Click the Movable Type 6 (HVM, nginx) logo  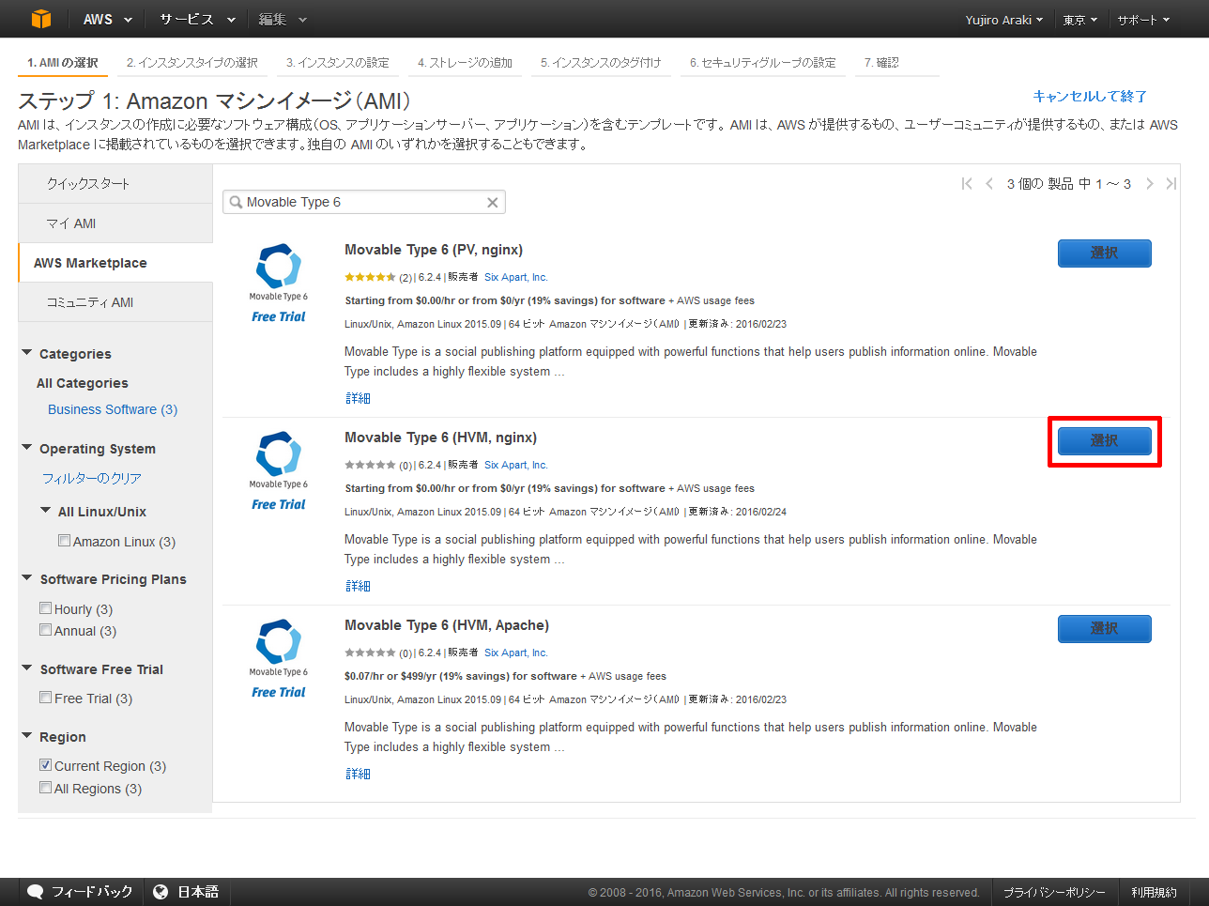click(279, 460)
